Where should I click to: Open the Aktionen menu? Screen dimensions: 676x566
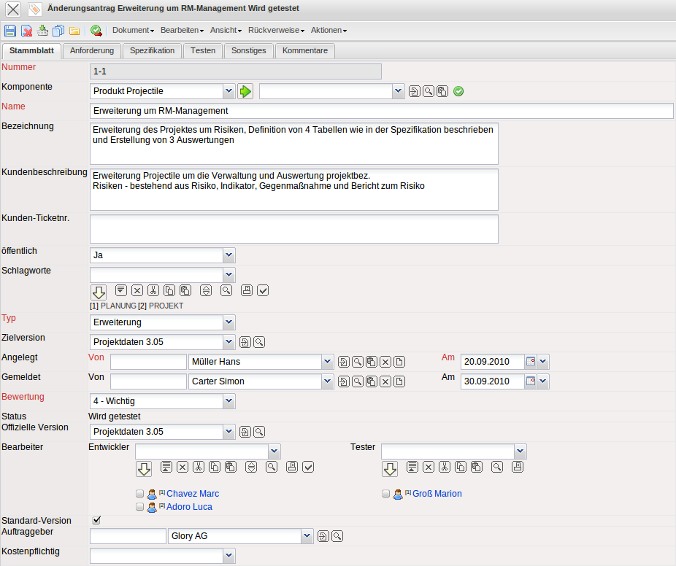pos(329,31)
